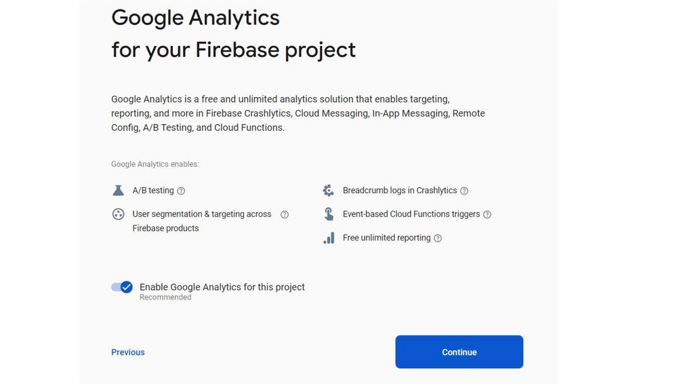Click the Enable Google Analytics label text
694x389 pixels.
coord(222,287)
